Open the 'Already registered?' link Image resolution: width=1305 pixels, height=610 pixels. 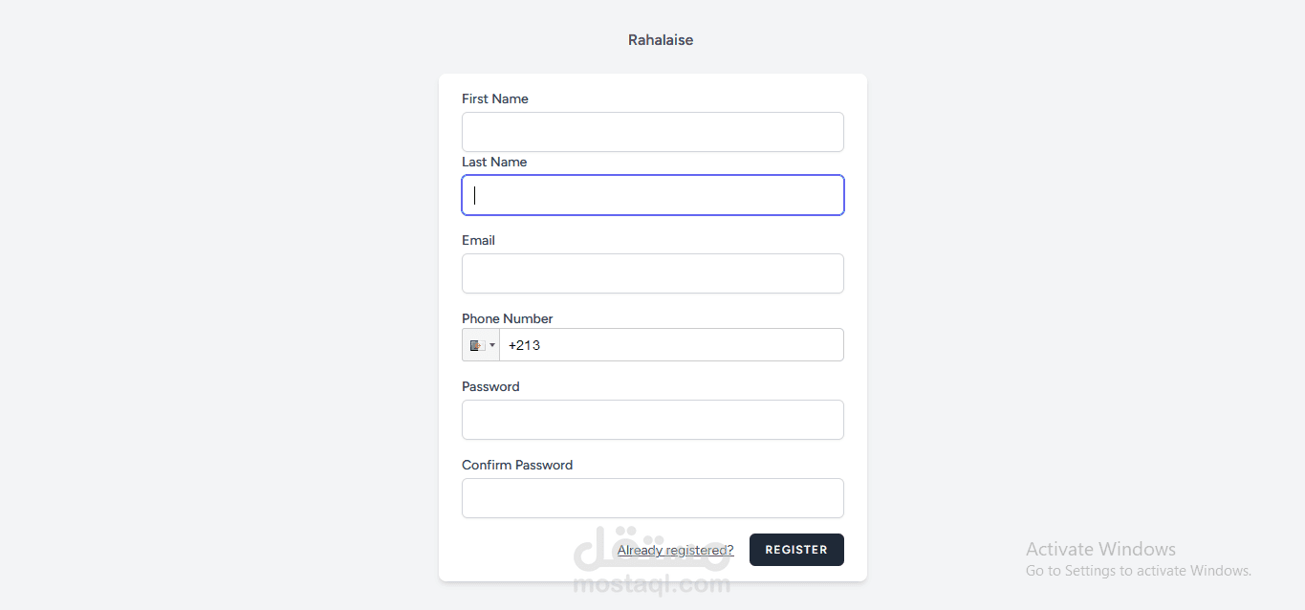[675, 550]
